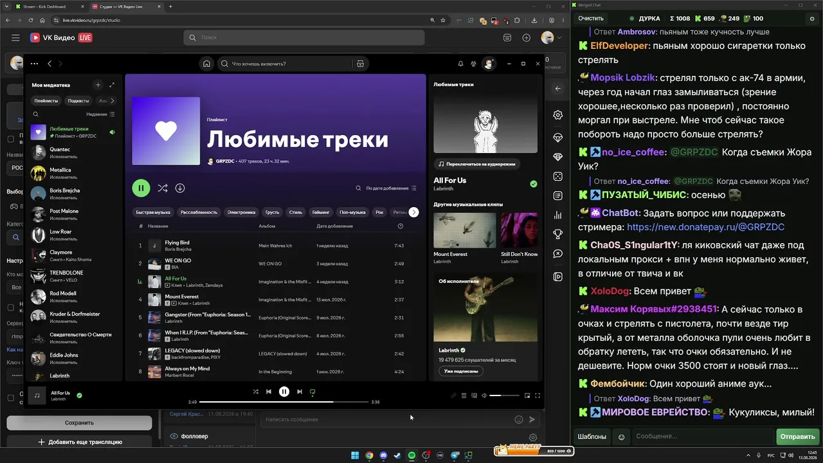The height and width of the screenshot is (463, 823).
Task: Open Spotify friend activity icon
Action: tap(474, 64)
